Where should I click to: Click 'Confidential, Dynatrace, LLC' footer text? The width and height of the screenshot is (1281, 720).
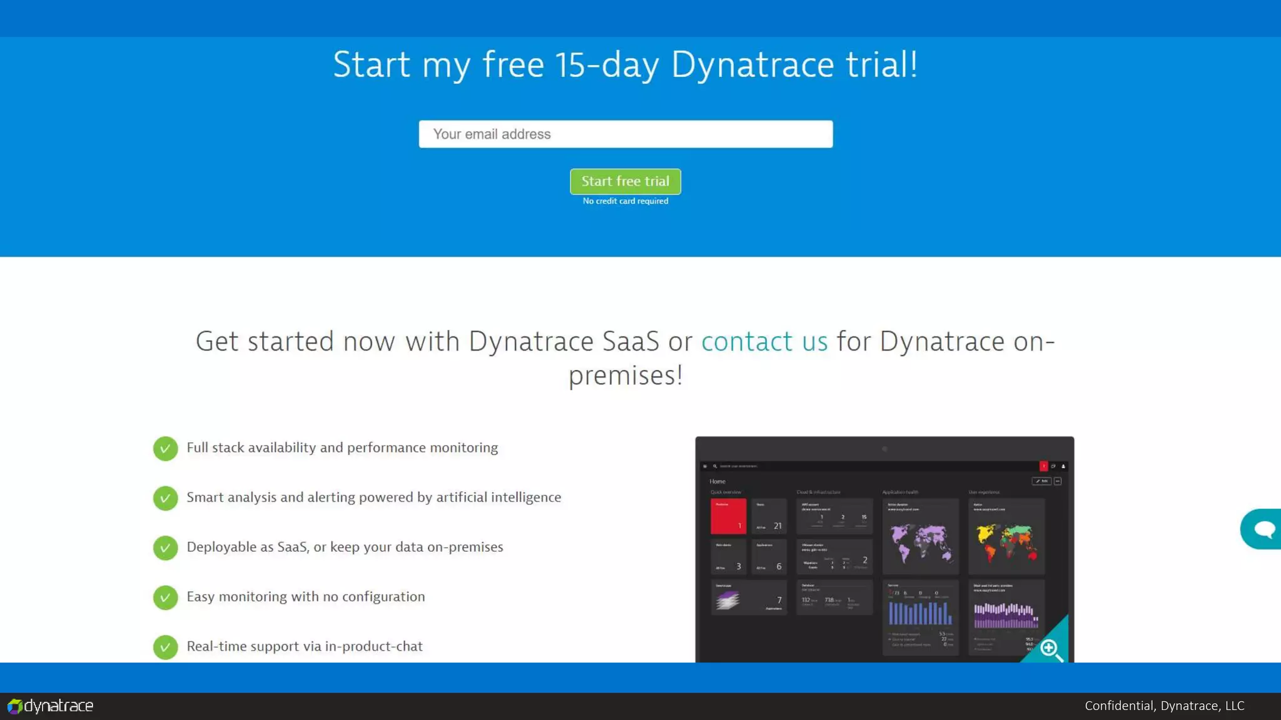[x=1165, y=706]
